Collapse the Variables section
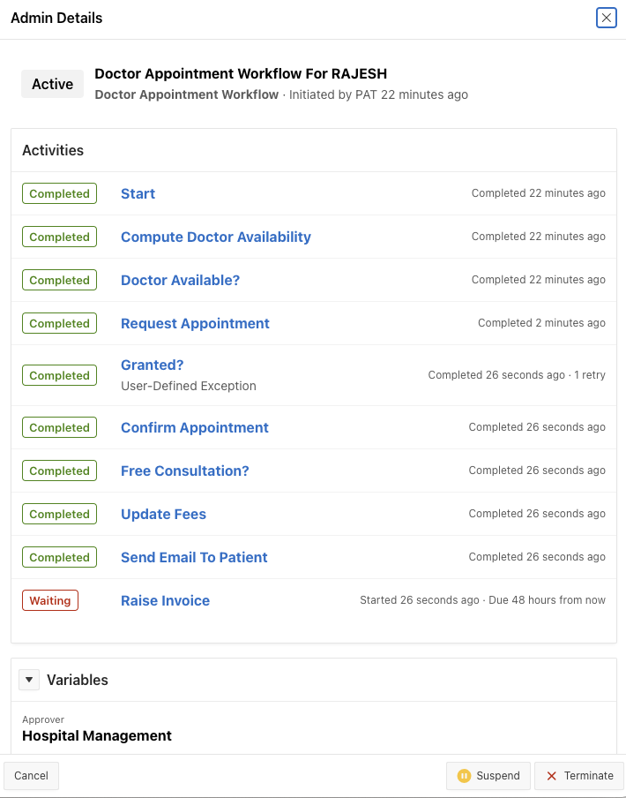Image resolution: width=626 pixels, height=798 pixels. tap(30, 680)
